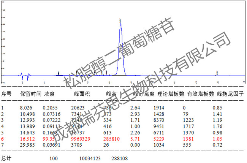Image resolution: width=247 pixels, height=163 pixels.
Task: Select resolution value 2.64
Action: 135,108
